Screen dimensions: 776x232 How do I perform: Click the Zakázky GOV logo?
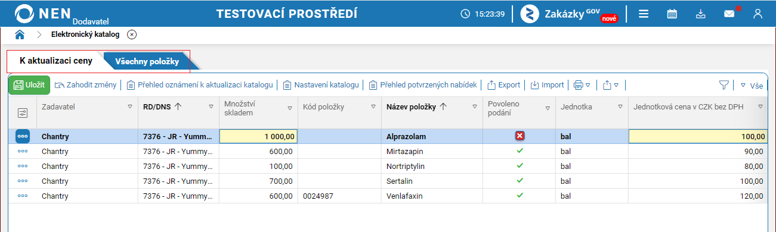[x=569, y=14]
